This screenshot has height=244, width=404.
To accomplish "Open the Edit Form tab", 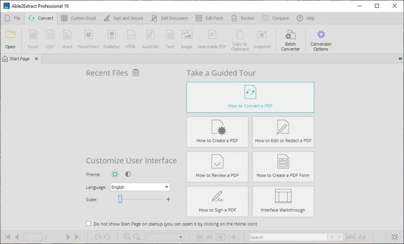I will pyautogui.click(x=209, y=18).
